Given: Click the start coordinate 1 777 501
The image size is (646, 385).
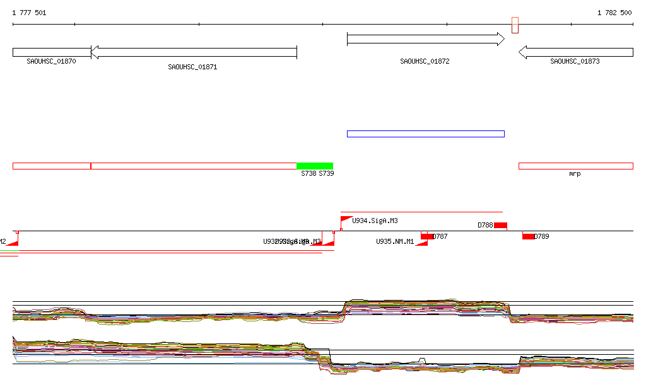Looking at the screenshot, I should [29, 13].
